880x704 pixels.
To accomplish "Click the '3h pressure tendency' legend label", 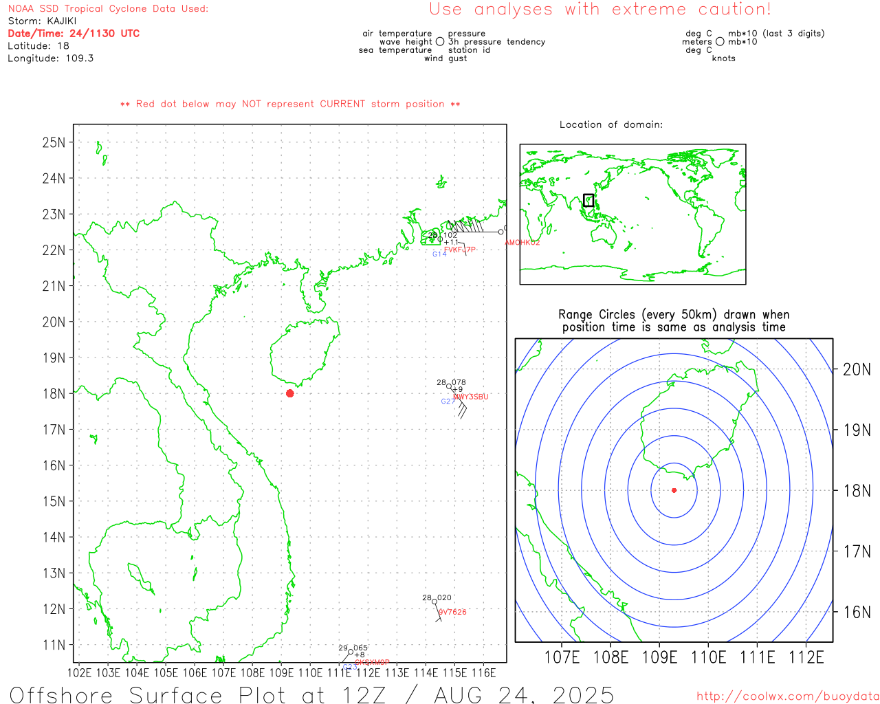I will pos(496,42).
